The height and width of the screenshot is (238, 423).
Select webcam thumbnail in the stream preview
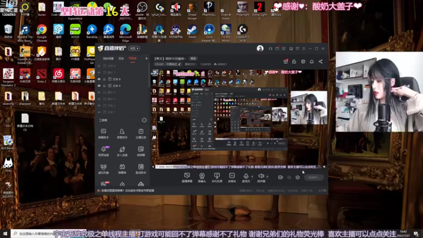(309, 108)
